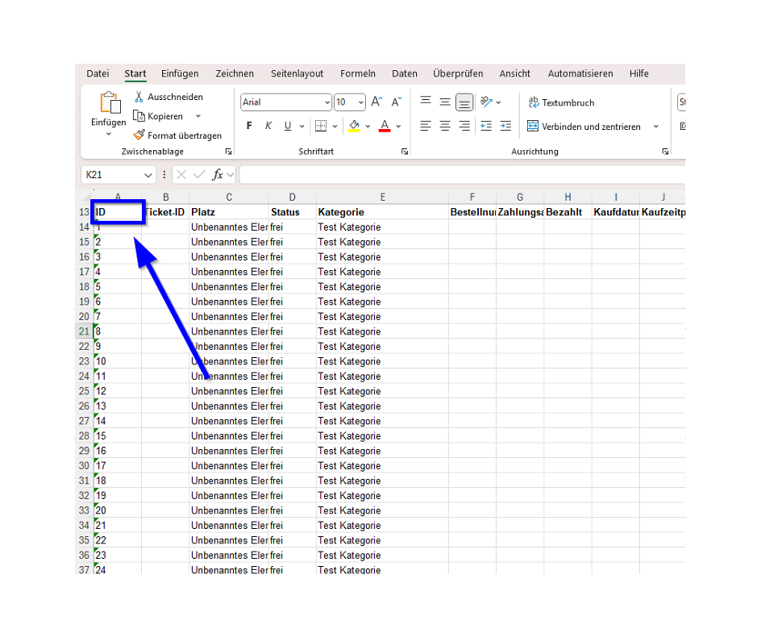Click the increase indent icon

(x=505, y=126)
